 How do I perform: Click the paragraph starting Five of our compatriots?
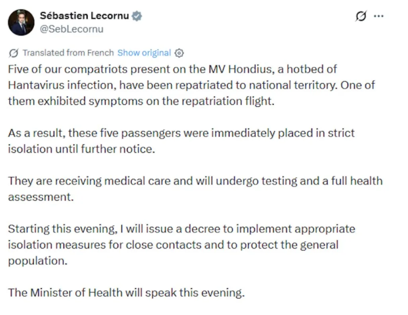[191, 85]
